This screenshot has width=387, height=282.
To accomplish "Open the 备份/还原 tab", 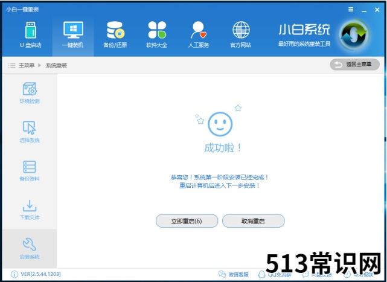I will 115,34.
